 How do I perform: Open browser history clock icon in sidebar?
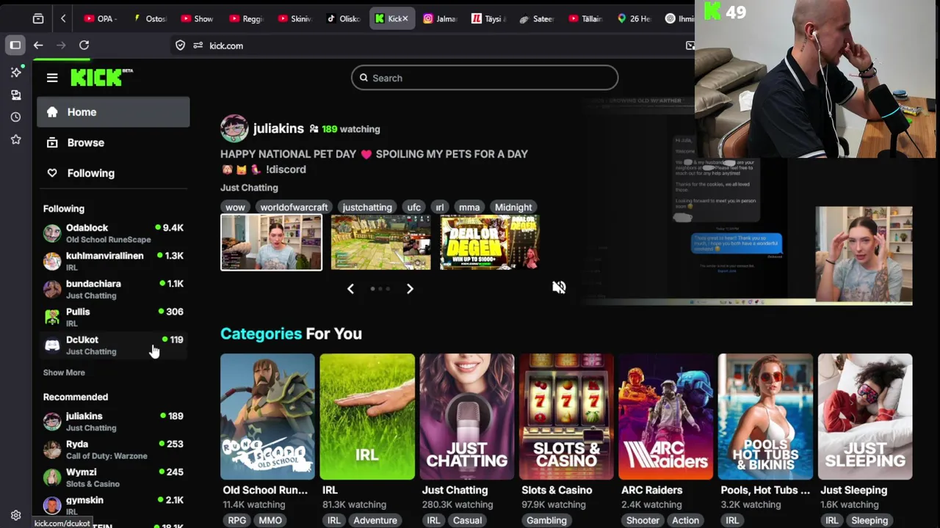(15, 117)
